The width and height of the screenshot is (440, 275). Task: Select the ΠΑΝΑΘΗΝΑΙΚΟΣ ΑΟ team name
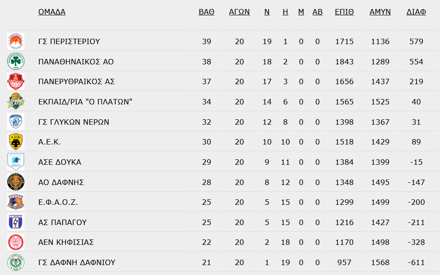76,62
